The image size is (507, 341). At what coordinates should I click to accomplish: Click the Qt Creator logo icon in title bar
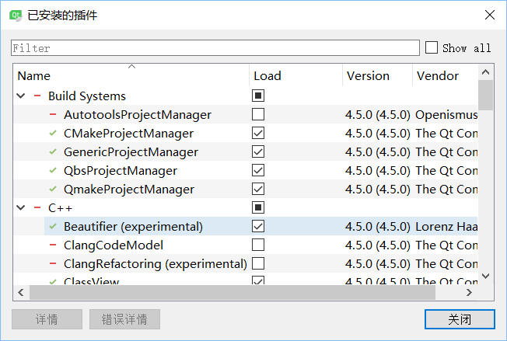14,15
